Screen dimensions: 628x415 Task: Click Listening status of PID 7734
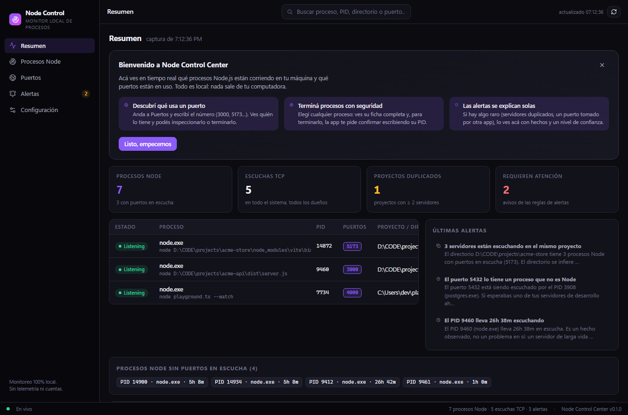coord(132,293)
